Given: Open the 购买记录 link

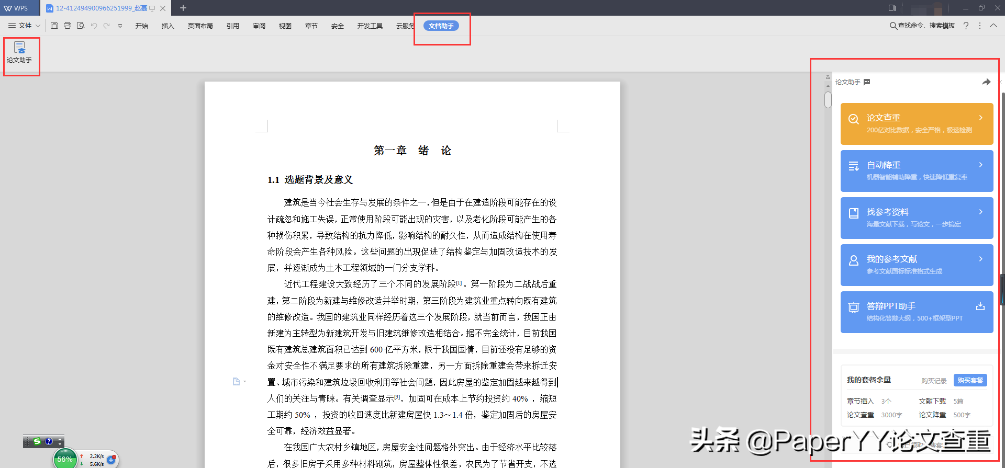Looking at the screenshot, I should tap(934, 381).
